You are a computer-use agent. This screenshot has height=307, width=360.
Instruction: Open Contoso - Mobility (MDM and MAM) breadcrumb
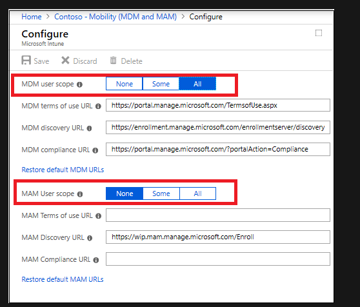click(115, 17)
